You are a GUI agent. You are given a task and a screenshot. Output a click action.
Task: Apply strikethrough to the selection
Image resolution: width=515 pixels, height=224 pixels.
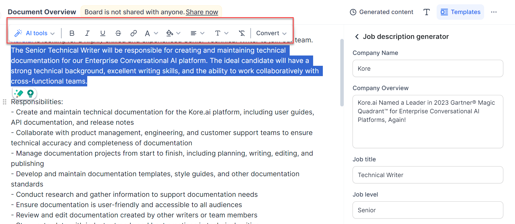118,33
